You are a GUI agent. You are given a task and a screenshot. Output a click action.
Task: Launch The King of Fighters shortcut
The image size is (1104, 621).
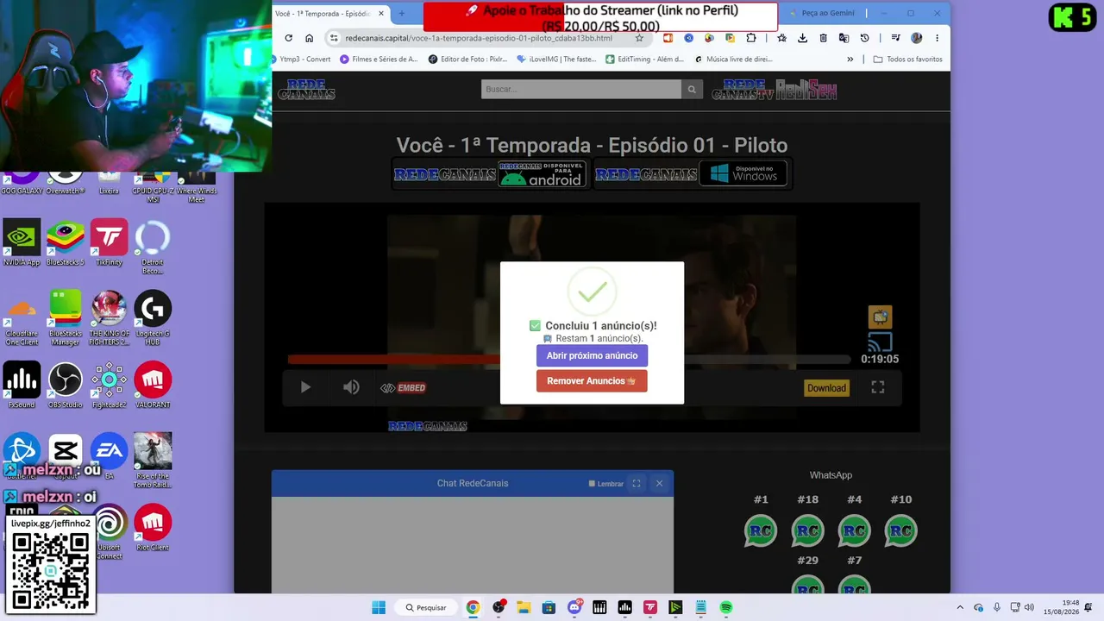(x=109, y=318)
